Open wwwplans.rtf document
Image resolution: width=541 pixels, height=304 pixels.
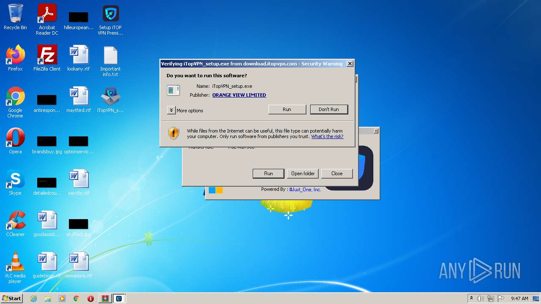pyautogui.click(x=79, y=265)
